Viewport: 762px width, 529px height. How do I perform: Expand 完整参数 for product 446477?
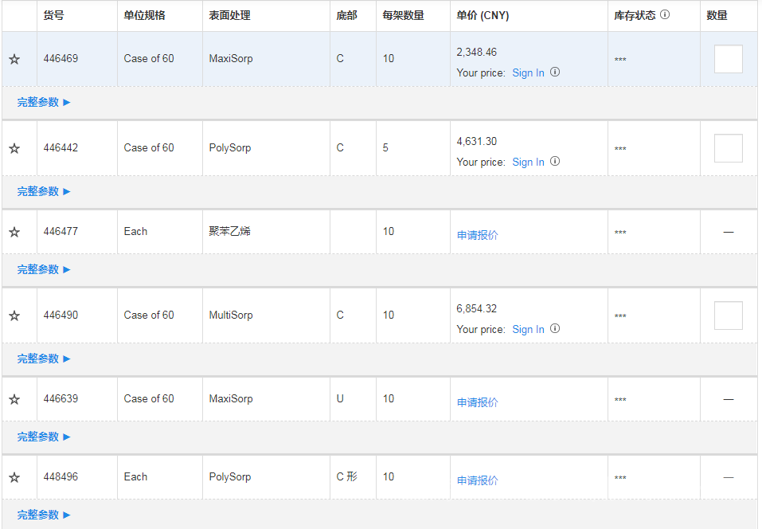pyautogui.click(x=44, y=269)
